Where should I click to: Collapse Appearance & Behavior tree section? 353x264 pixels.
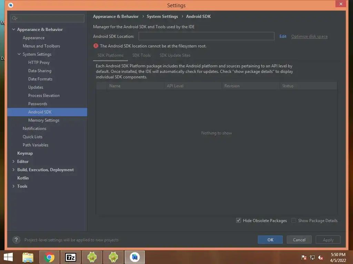13,30
